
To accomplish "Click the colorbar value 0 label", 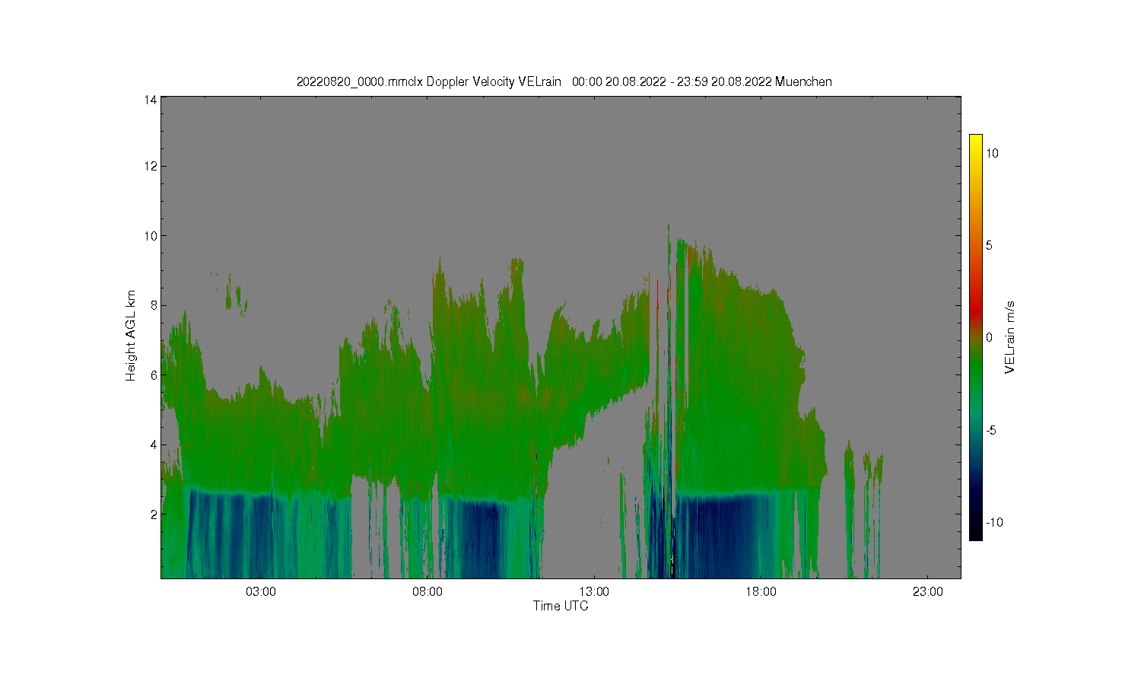I will 989,337.
